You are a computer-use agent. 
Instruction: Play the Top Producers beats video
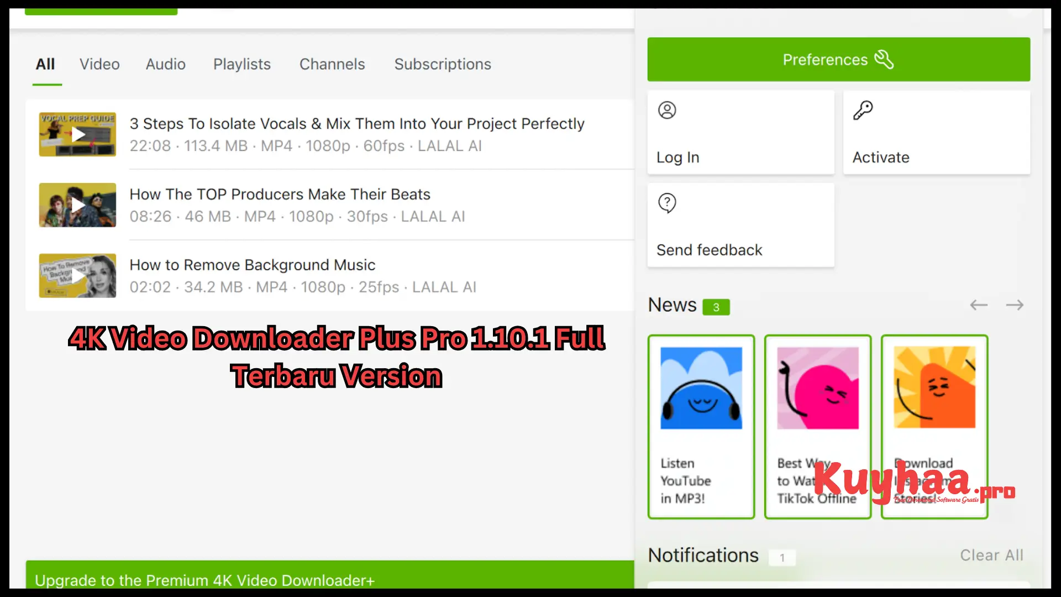pos(78,205)
